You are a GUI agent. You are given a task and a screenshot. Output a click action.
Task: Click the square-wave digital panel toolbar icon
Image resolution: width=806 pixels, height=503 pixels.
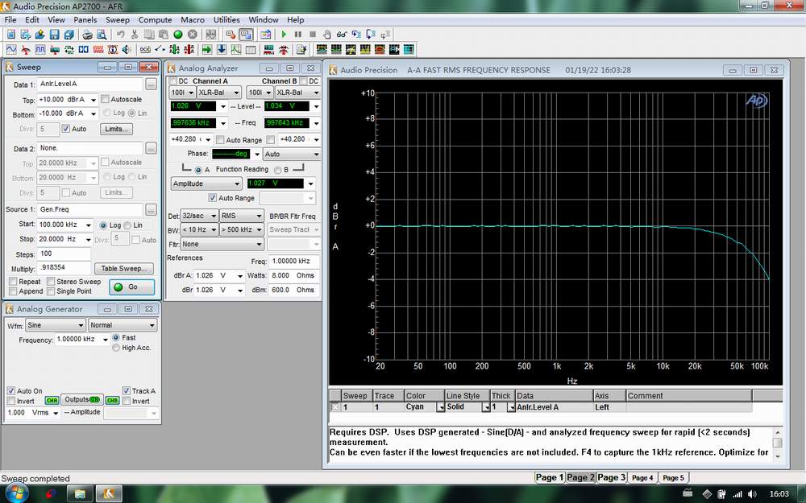(x=39, y=49)
